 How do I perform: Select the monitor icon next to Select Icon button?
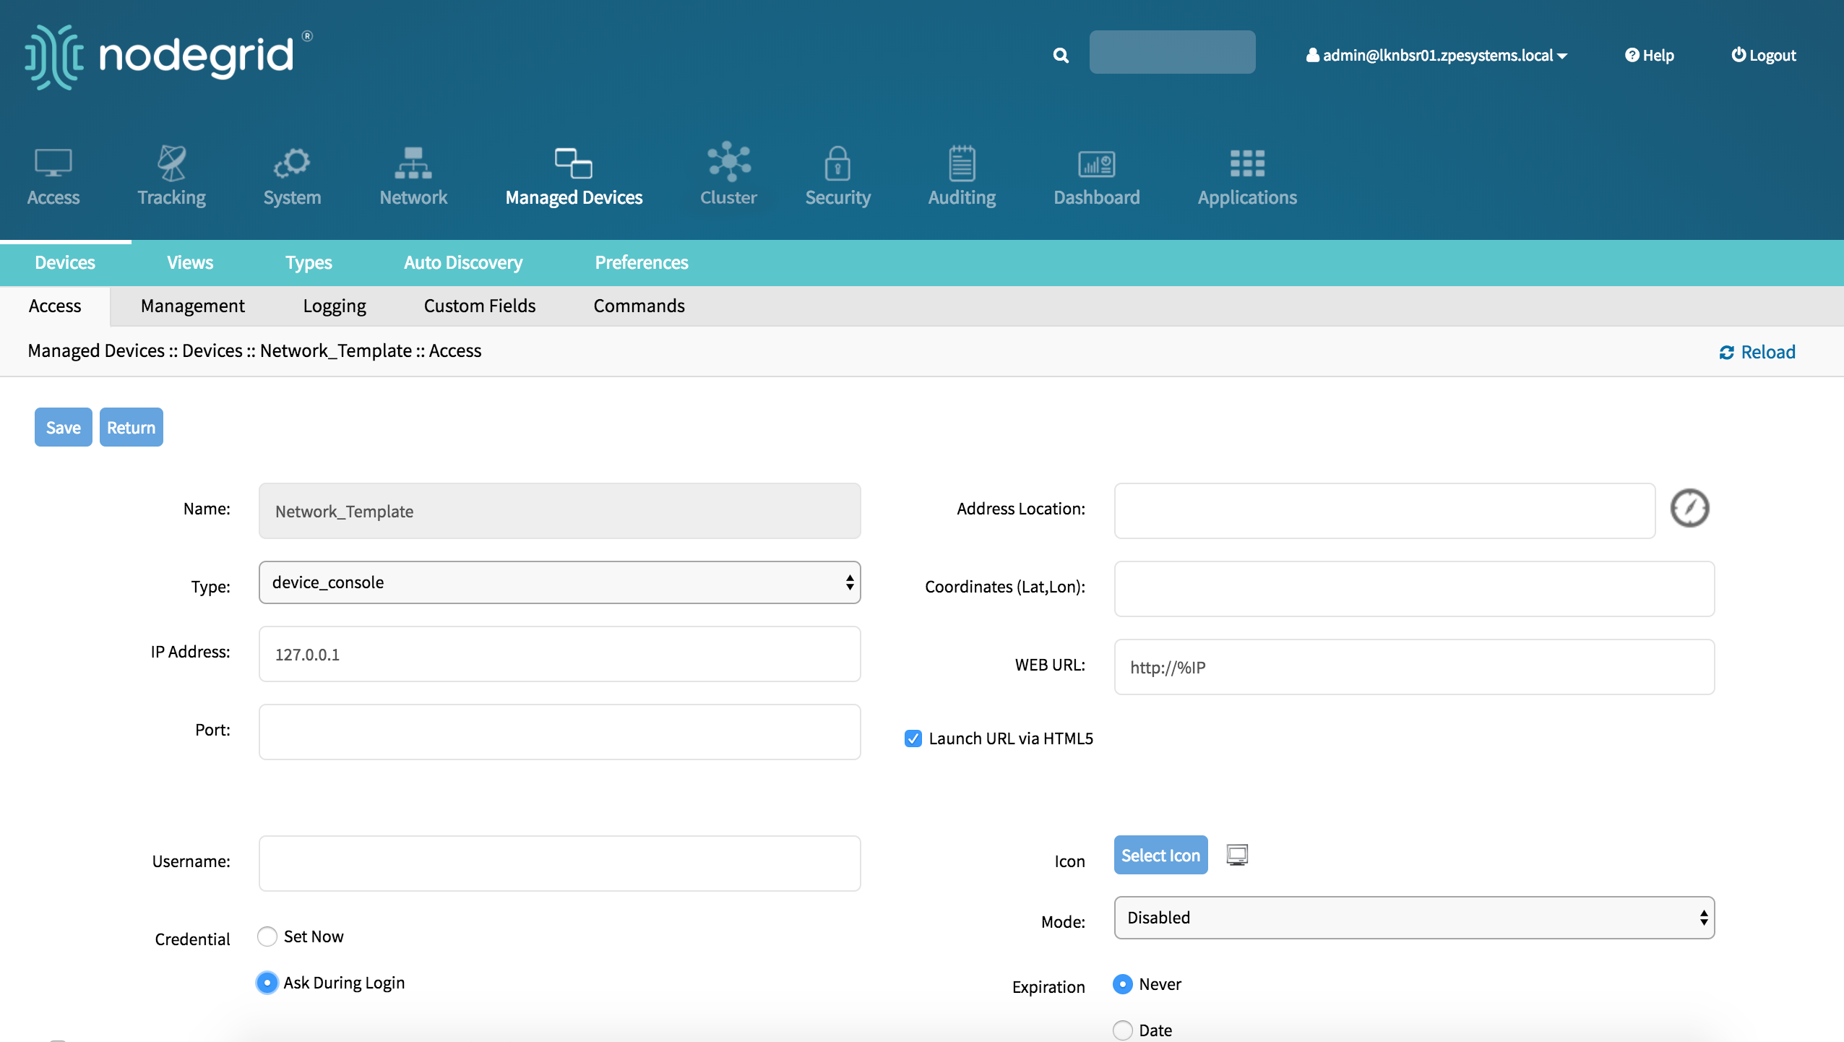[1238, 855]
